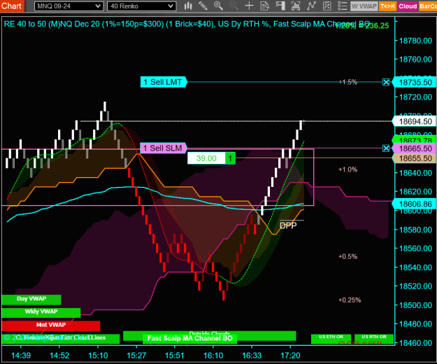Click the US ETH OR button
This screenshot has width=437, height=364.
[331, 339]
